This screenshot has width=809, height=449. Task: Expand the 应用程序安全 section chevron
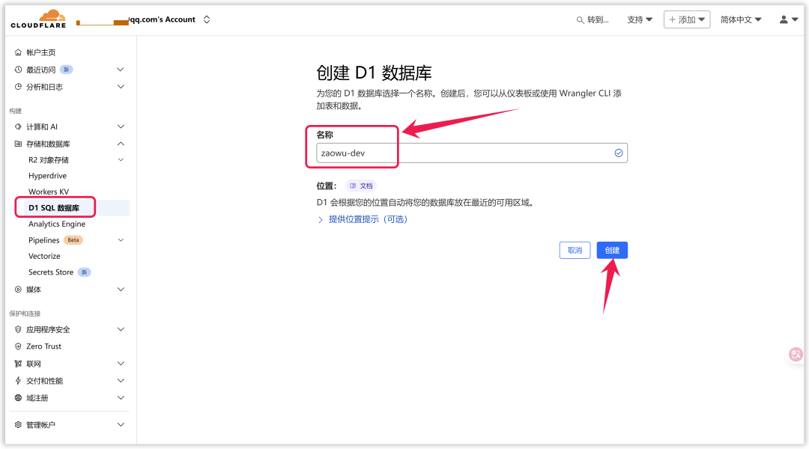[x=120, y=329]
